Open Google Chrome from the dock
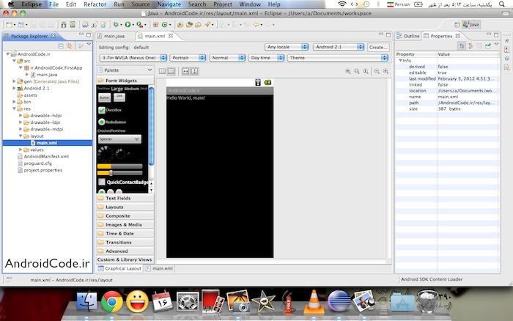The image size is (513, 321). (111, 300)
